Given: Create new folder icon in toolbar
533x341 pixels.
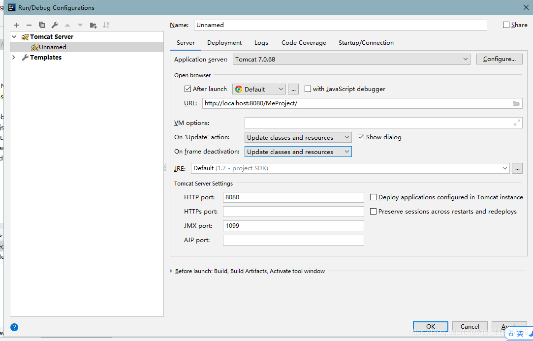Looking at the screenshot, I should coord(93,25).
